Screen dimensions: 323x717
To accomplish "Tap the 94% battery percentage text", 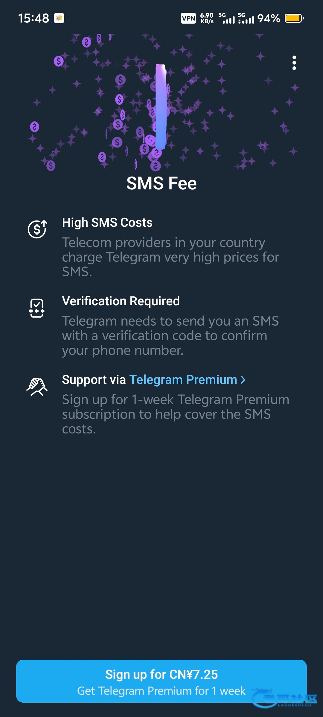I will coord(269,18).
